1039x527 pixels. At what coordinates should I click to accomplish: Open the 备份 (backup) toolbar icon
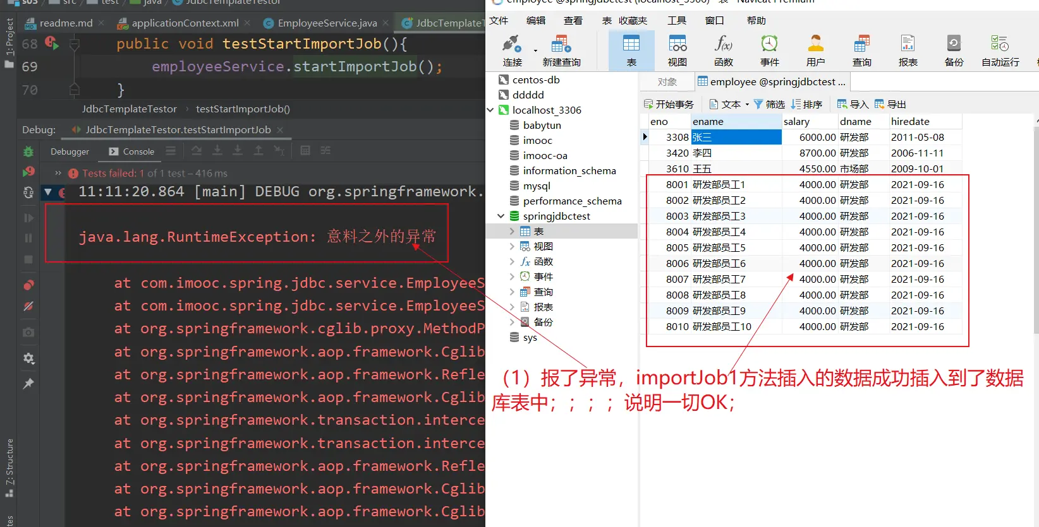pos(954,50)
